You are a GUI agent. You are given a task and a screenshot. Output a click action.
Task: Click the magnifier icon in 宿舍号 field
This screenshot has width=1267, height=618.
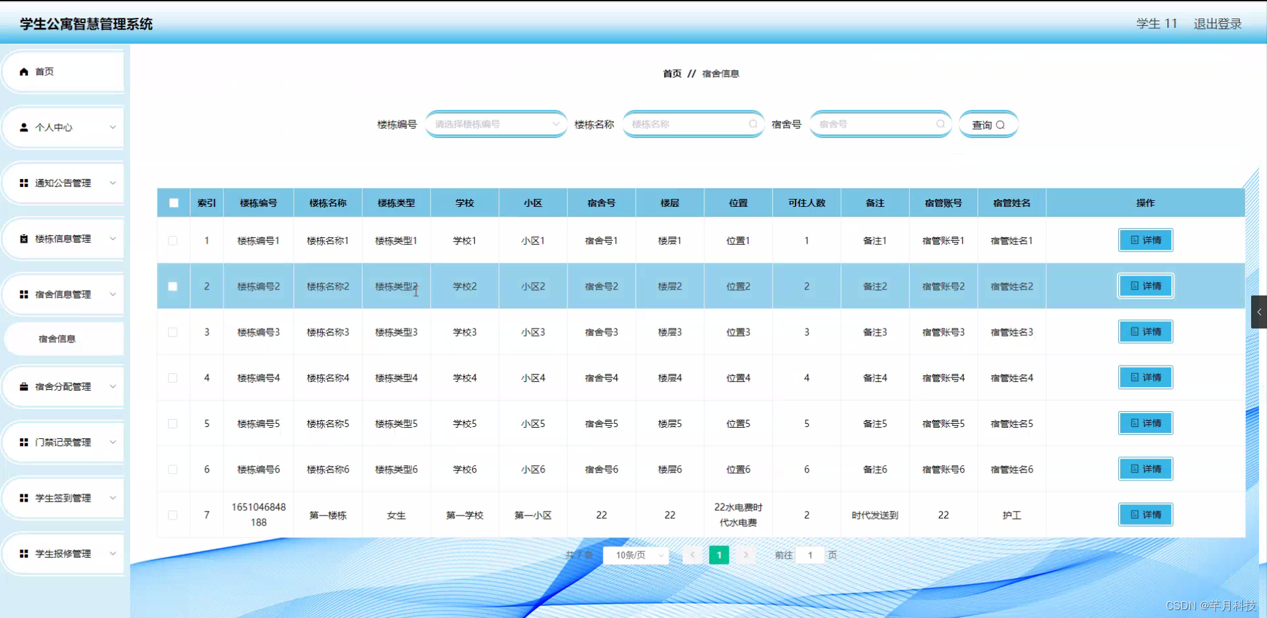(940, 124)
